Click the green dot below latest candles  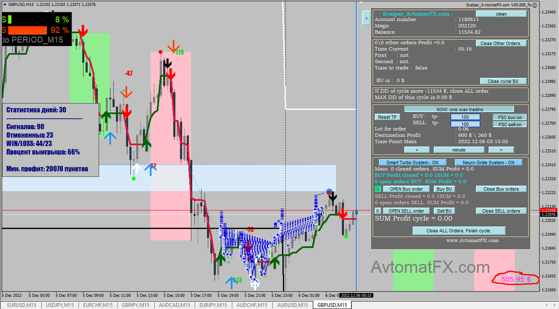click(346, 236)
